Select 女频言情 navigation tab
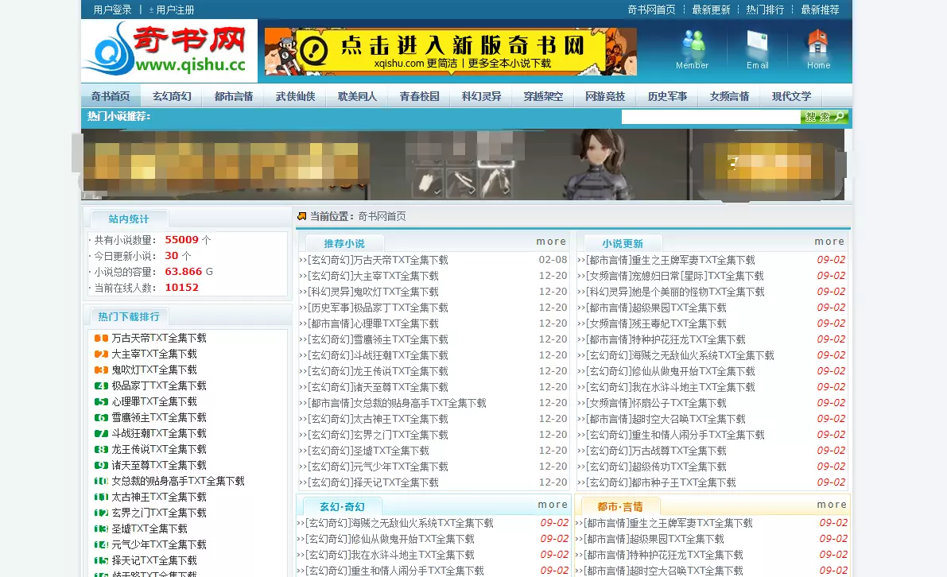 [x=730, y=96]
